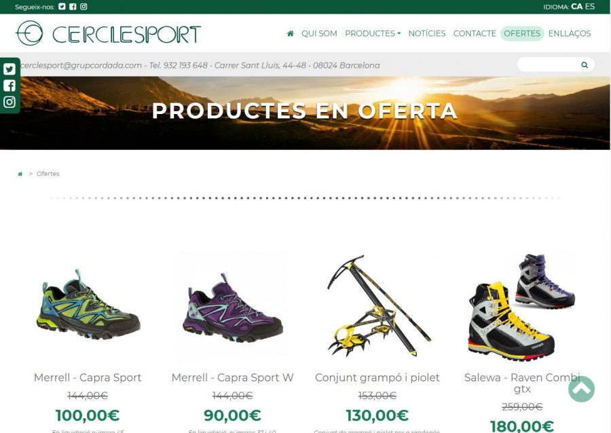Viewport: 611px width, 433px height.
Task: Click the scroll-to-top arrow button
Action: tap(581, 389)
